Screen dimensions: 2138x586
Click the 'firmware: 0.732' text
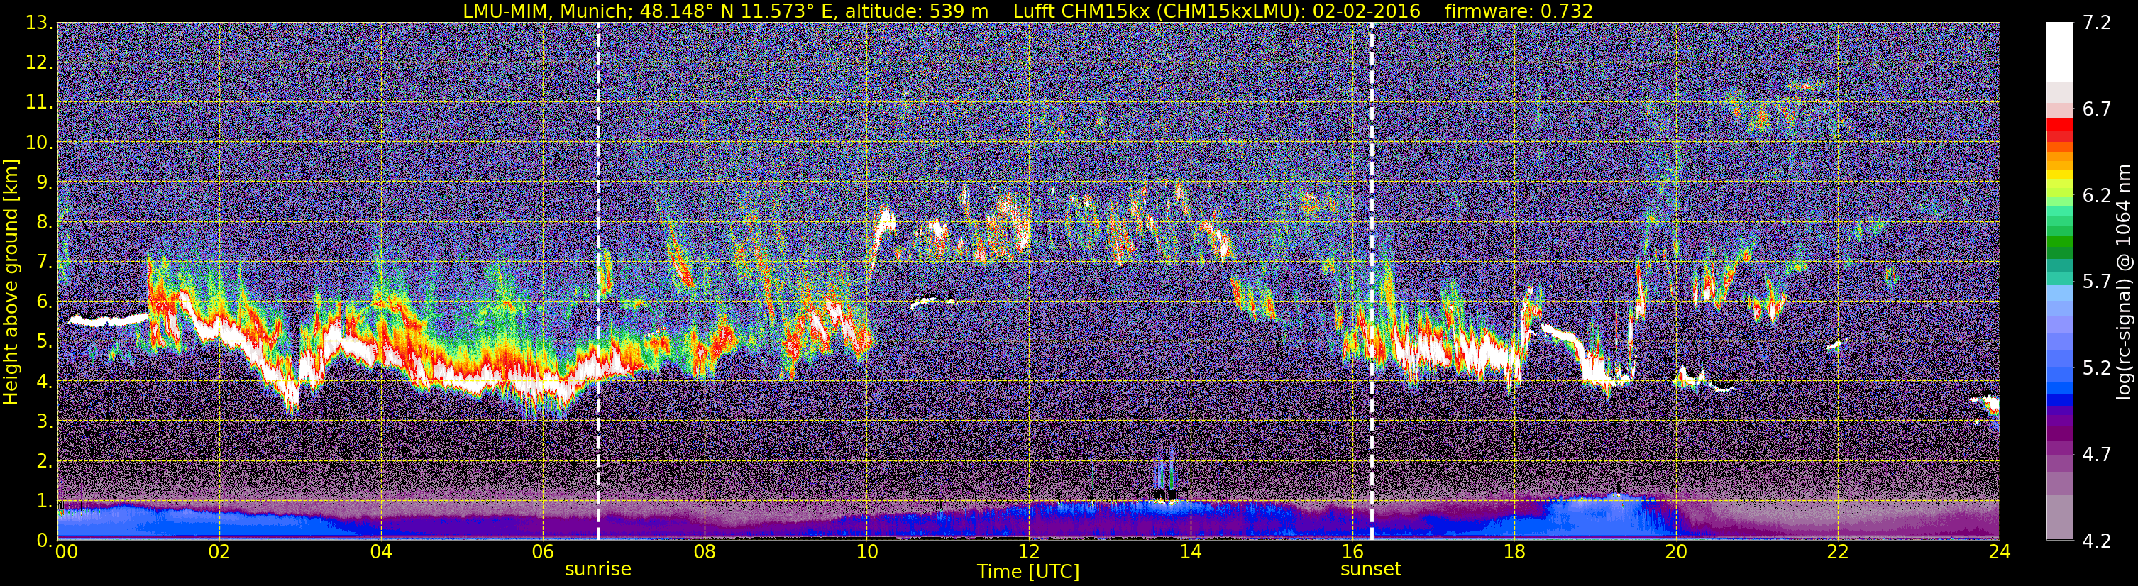(1519, 11)
